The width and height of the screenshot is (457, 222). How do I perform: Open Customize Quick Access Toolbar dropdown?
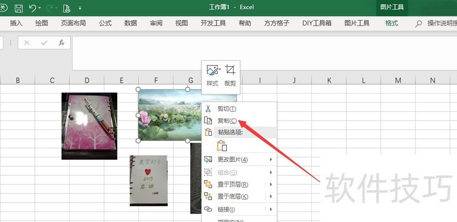(x=80, y=8)
